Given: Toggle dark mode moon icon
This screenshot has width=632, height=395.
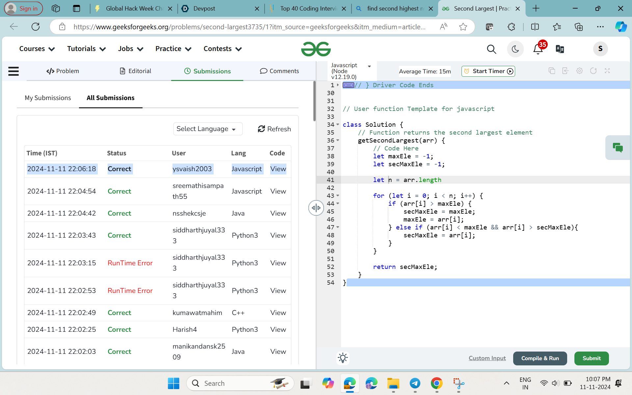Looking at the screenshot, I should (515, 49).
